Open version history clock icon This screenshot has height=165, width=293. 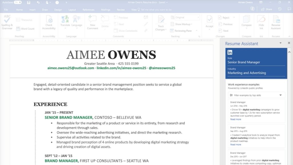[x=280, y=9]
